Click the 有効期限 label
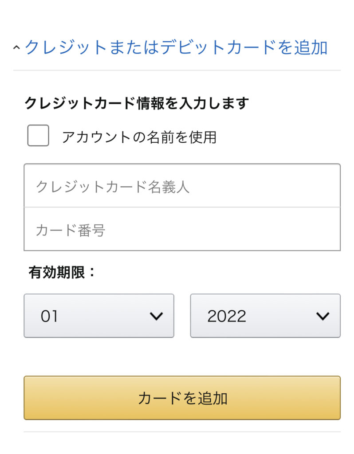Viewport: 354px width, 454px height. click(x=62, y=272)
